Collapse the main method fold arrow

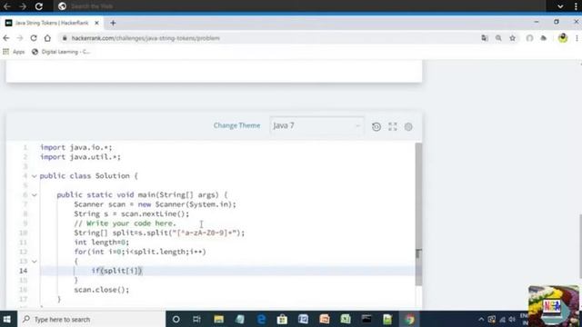pyautogui.click(x=35, y=195)
